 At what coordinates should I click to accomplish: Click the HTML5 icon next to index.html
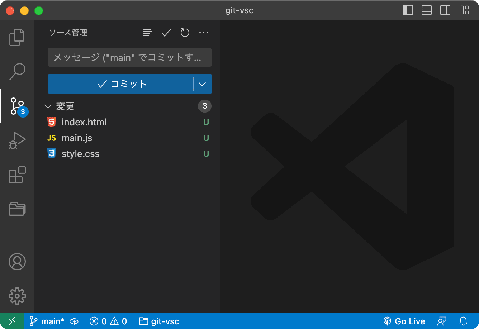coord(52,122)
